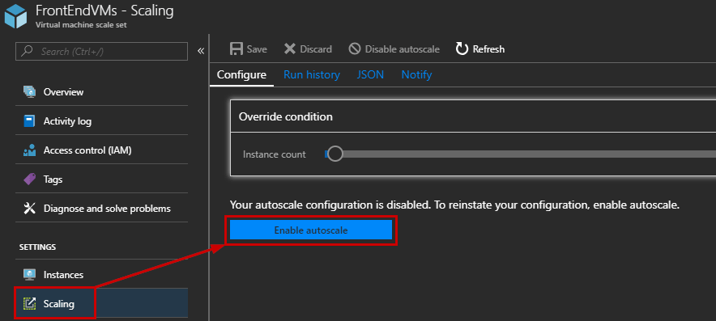Open Instances under Settings
This screenshot has width=716, height=321.
coord(101,275)
